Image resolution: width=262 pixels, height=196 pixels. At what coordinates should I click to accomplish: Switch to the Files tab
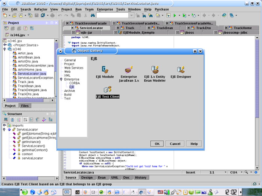point(25,106)
